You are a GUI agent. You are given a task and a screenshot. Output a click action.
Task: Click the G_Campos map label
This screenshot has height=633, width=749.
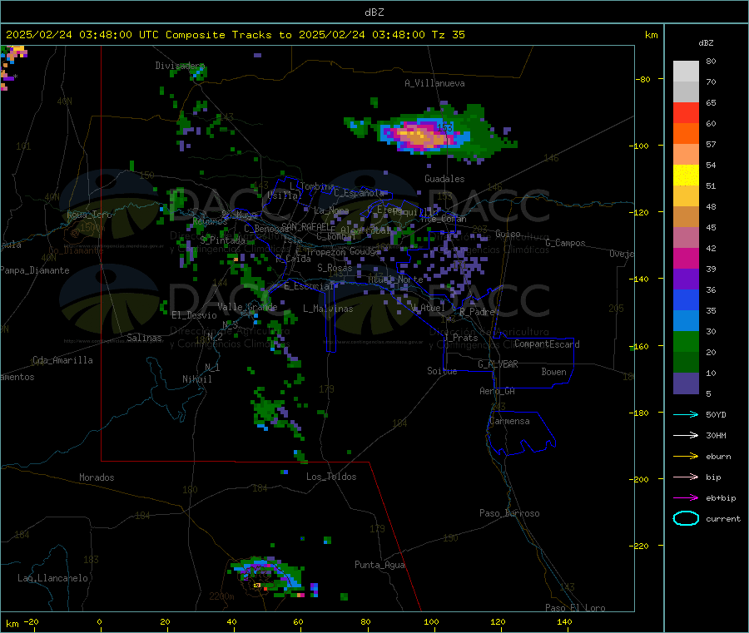[x=565, y=243]
